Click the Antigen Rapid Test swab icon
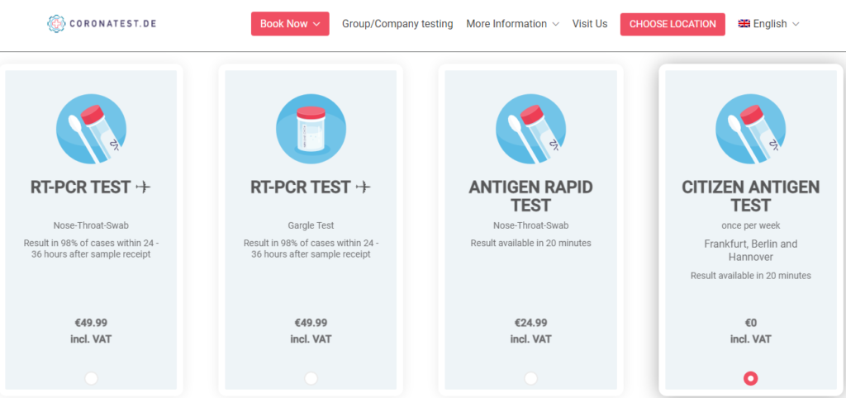This screenshot has height=398, width=846. pos(531,129)
